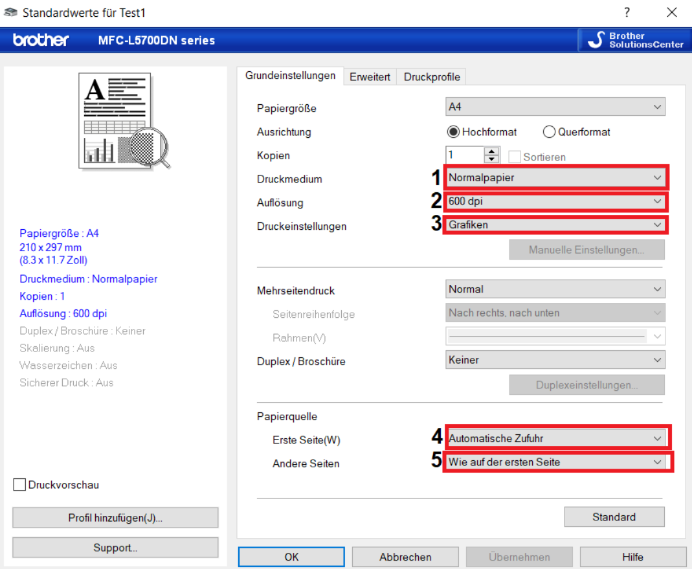Click the printer icon in title bar

pyautogui.click(x=10, y=12)
